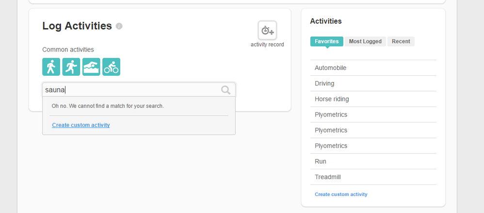
Task: Open the activity record stopwatch icon
Action: click(267, 31)
